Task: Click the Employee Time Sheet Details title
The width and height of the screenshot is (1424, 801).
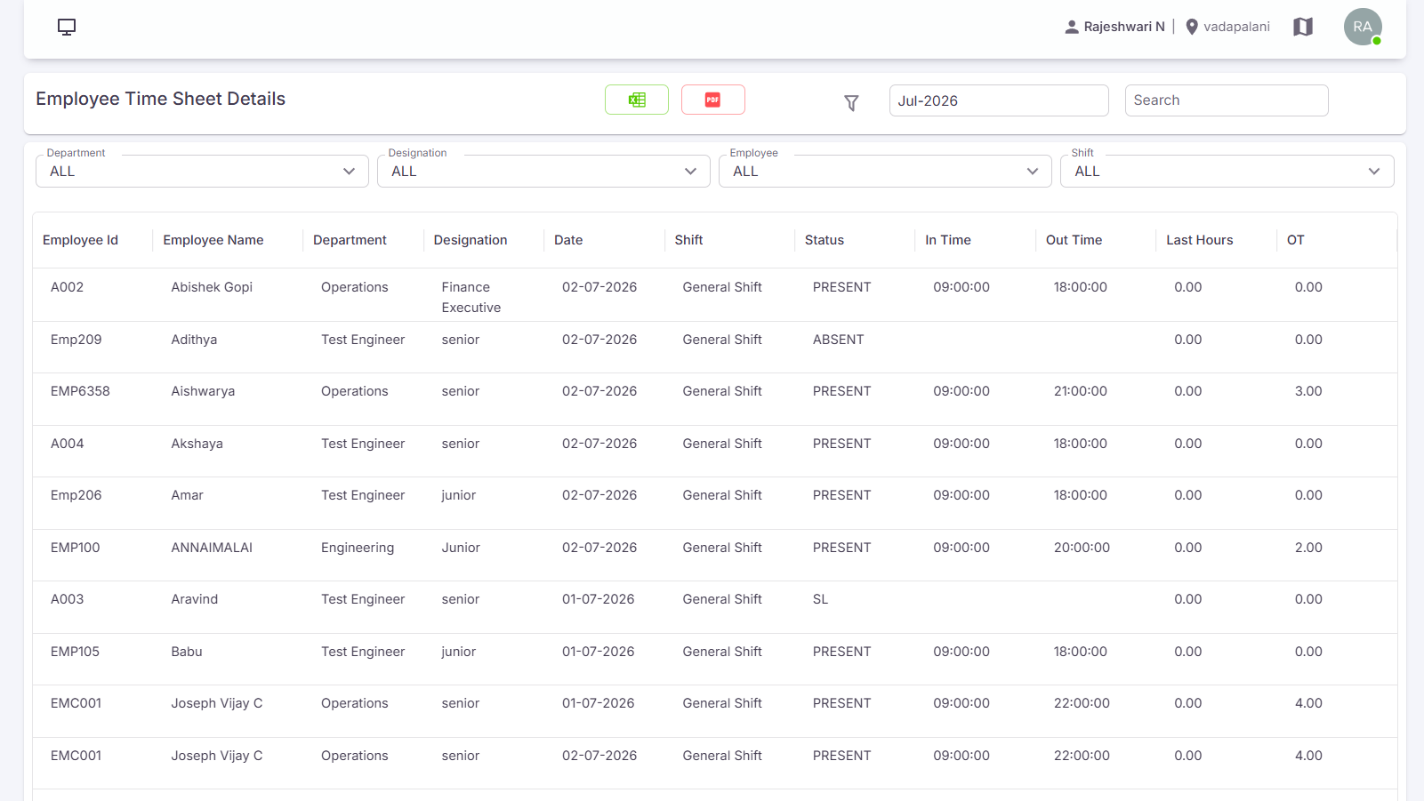Action: [x=160, y=99]
